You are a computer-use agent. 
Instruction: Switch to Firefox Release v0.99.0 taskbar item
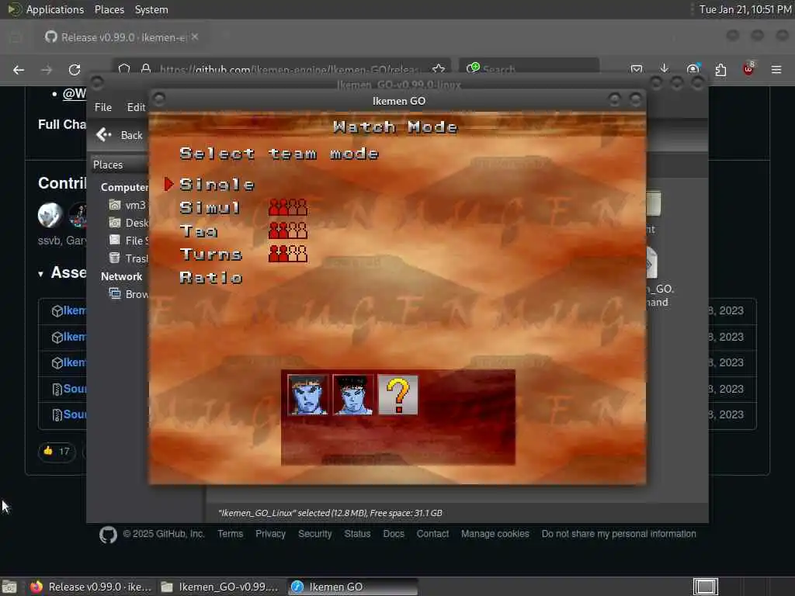coord(91,587)
